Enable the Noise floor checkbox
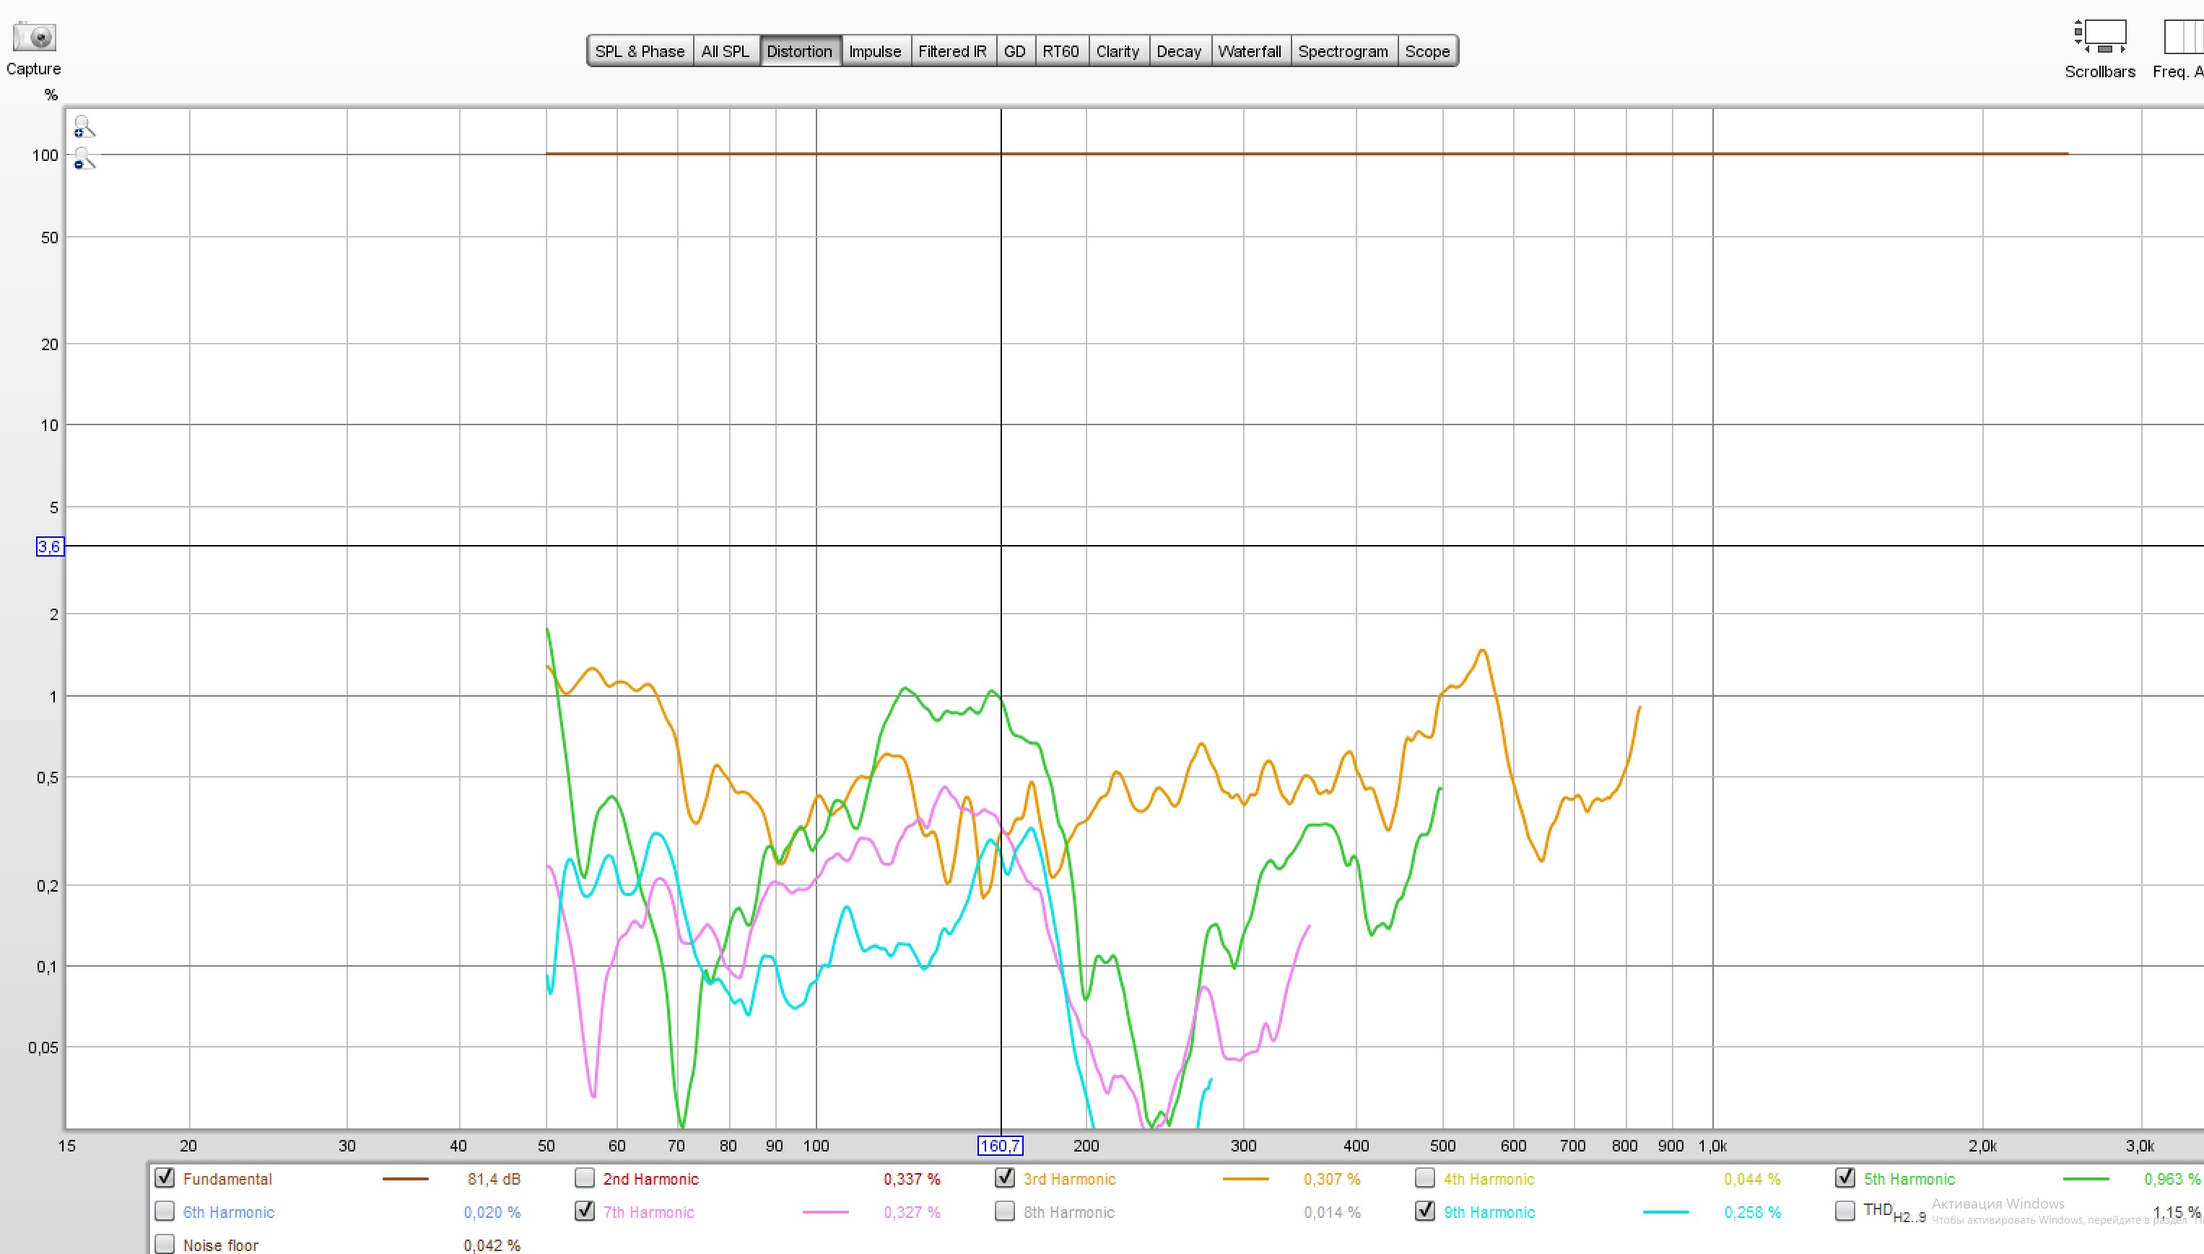The width and height of the screenshot is (2204, 1254). click(x=165, y=1244)
